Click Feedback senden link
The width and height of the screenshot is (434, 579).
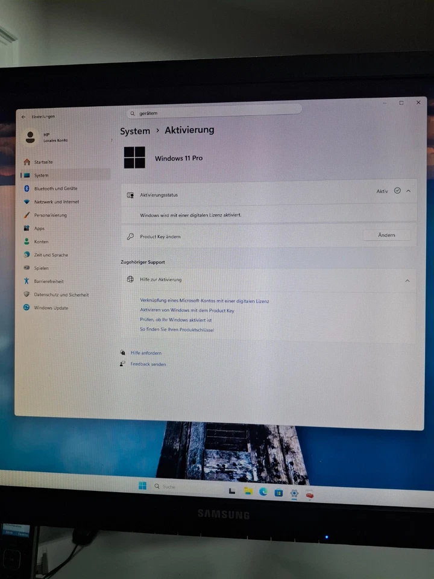(148, 364)
